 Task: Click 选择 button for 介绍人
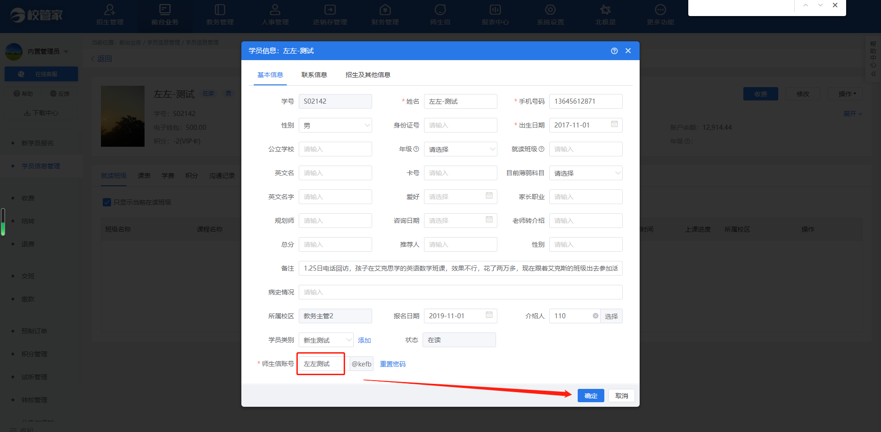[x=611, y=316]
